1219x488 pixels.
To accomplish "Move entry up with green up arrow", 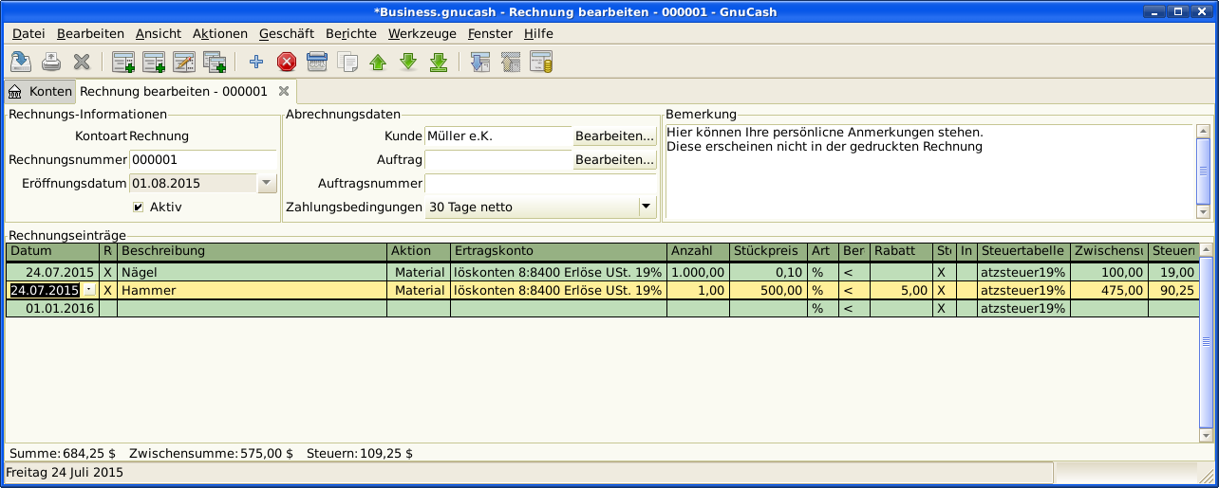I will [378, 63].
